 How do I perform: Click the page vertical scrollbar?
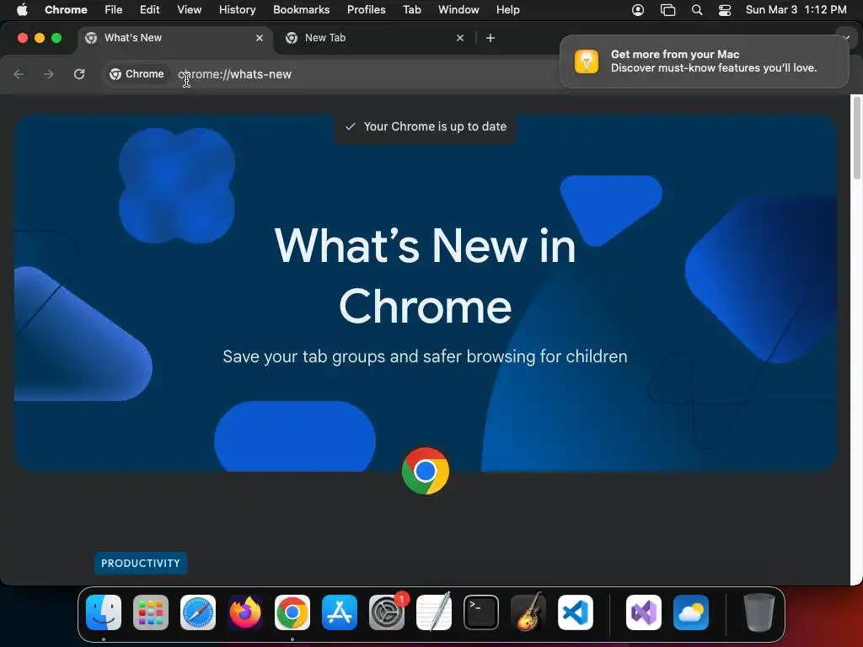(x=856, y=137)
